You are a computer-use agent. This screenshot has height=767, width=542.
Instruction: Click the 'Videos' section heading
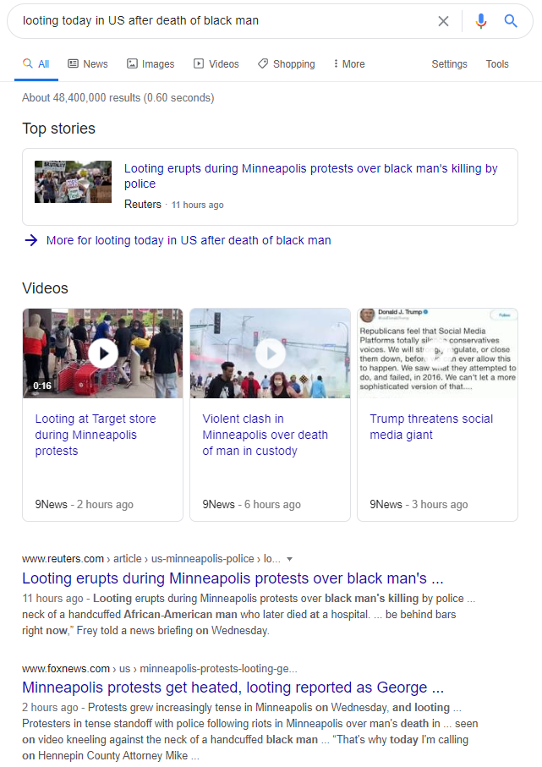click(x=45, y=288)
